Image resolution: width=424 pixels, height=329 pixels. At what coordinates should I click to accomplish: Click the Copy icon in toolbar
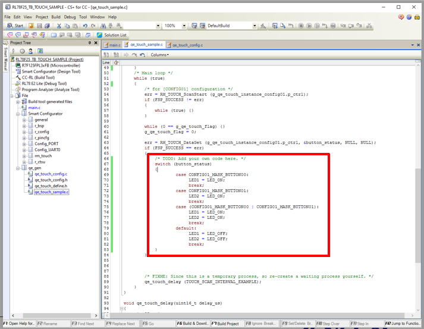click(67, 26)
